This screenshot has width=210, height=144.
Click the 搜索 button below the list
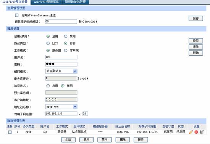pos(141,140)
